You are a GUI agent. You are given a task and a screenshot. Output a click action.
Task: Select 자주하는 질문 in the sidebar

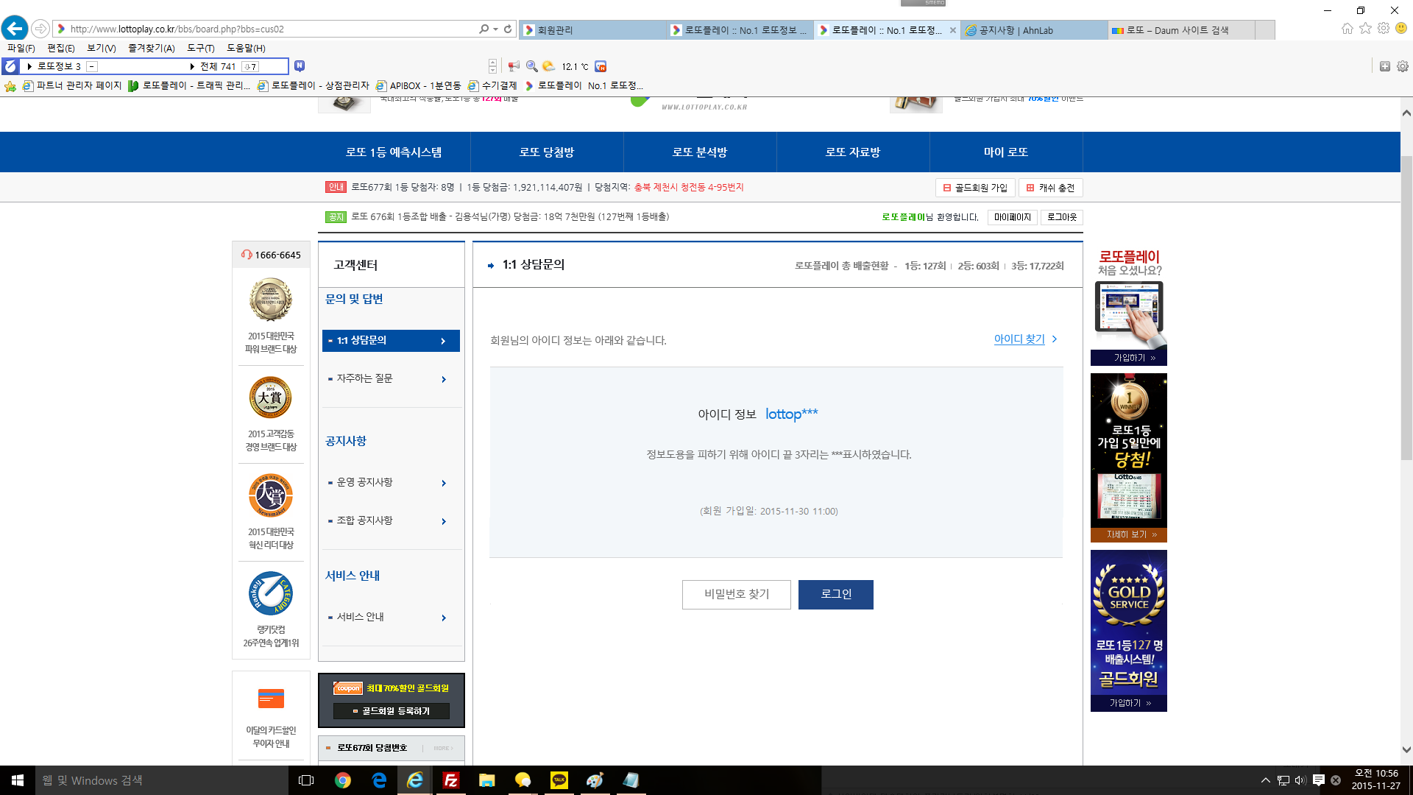tap(365, 378)
